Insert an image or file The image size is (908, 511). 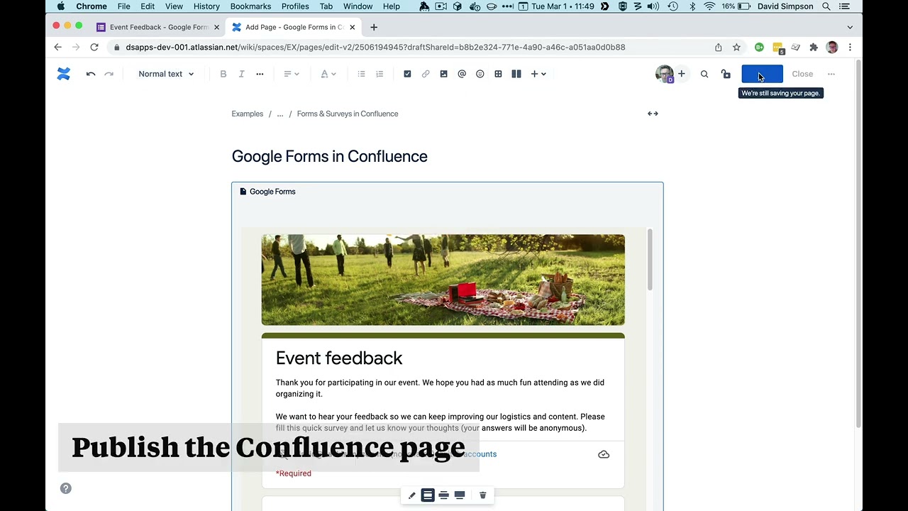tap(444, 74)
